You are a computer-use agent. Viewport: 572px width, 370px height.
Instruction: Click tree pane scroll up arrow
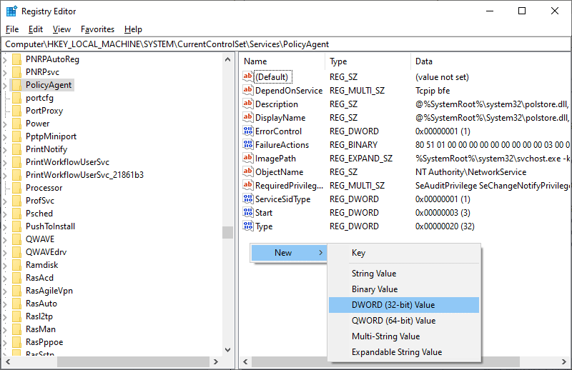pos(227,59)
